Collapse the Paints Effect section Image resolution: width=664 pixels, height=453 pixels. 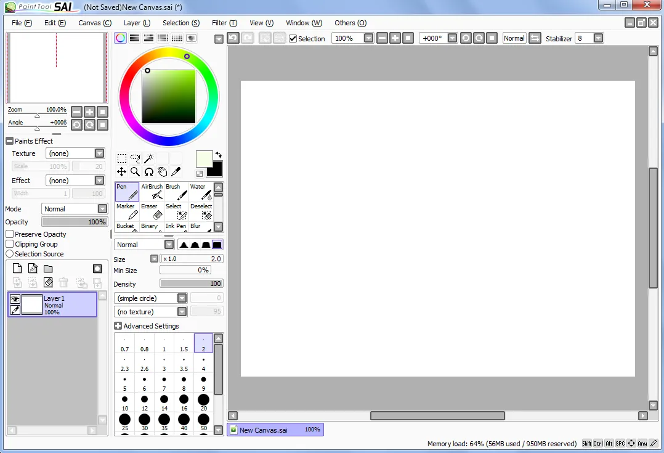pyautogui.click(x=9, y=141)
